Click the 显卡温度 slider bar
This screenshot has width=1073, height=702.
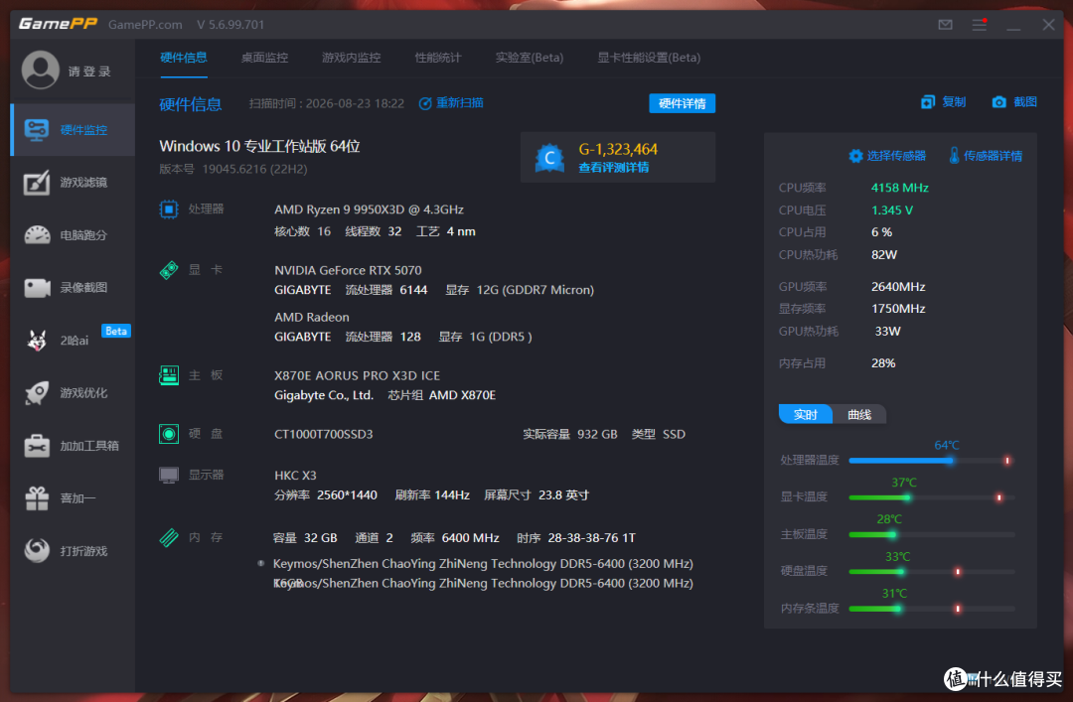pyautogui.click(x=931, y=497)
